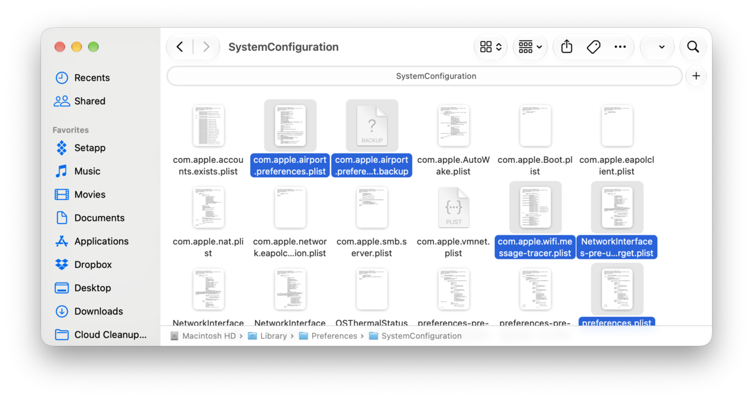This screenshot has height=400, width=753.
Task: Select com.apple.network.eapolc...ion.plist file icon
Action: (x=290, y=207)
